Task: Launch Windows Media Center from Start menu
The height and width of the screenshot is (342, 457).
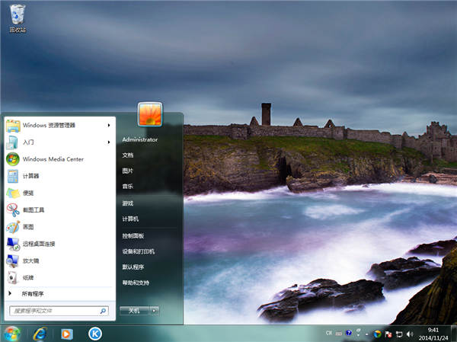Action: point(53,159)
